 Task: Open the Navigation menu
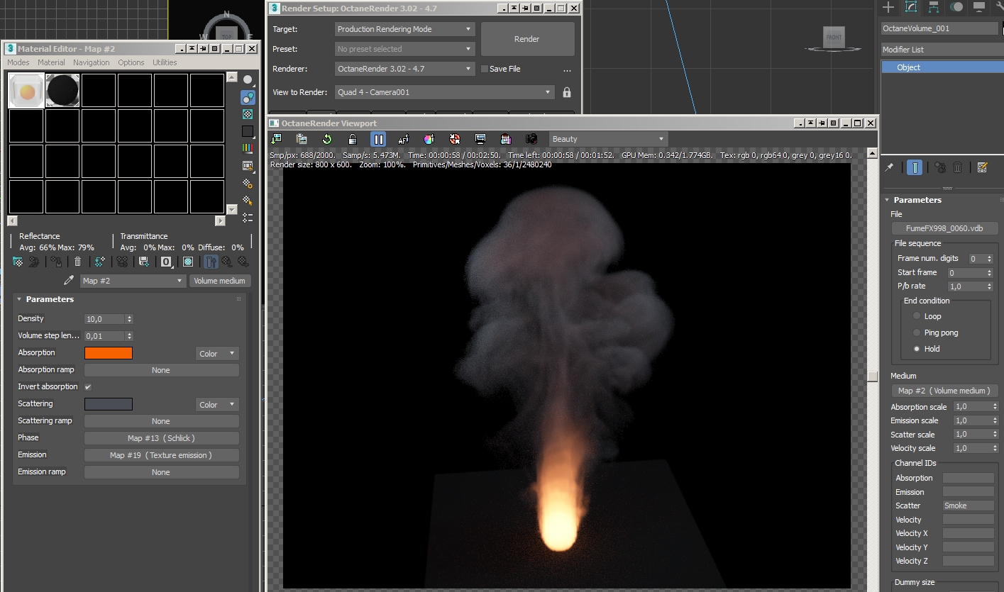[92, 62]
